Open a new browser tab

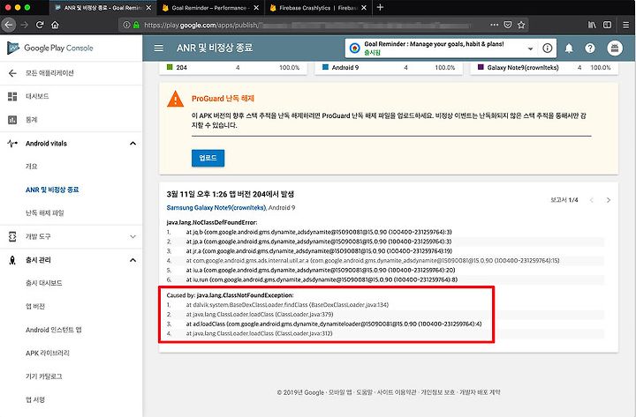380,7
